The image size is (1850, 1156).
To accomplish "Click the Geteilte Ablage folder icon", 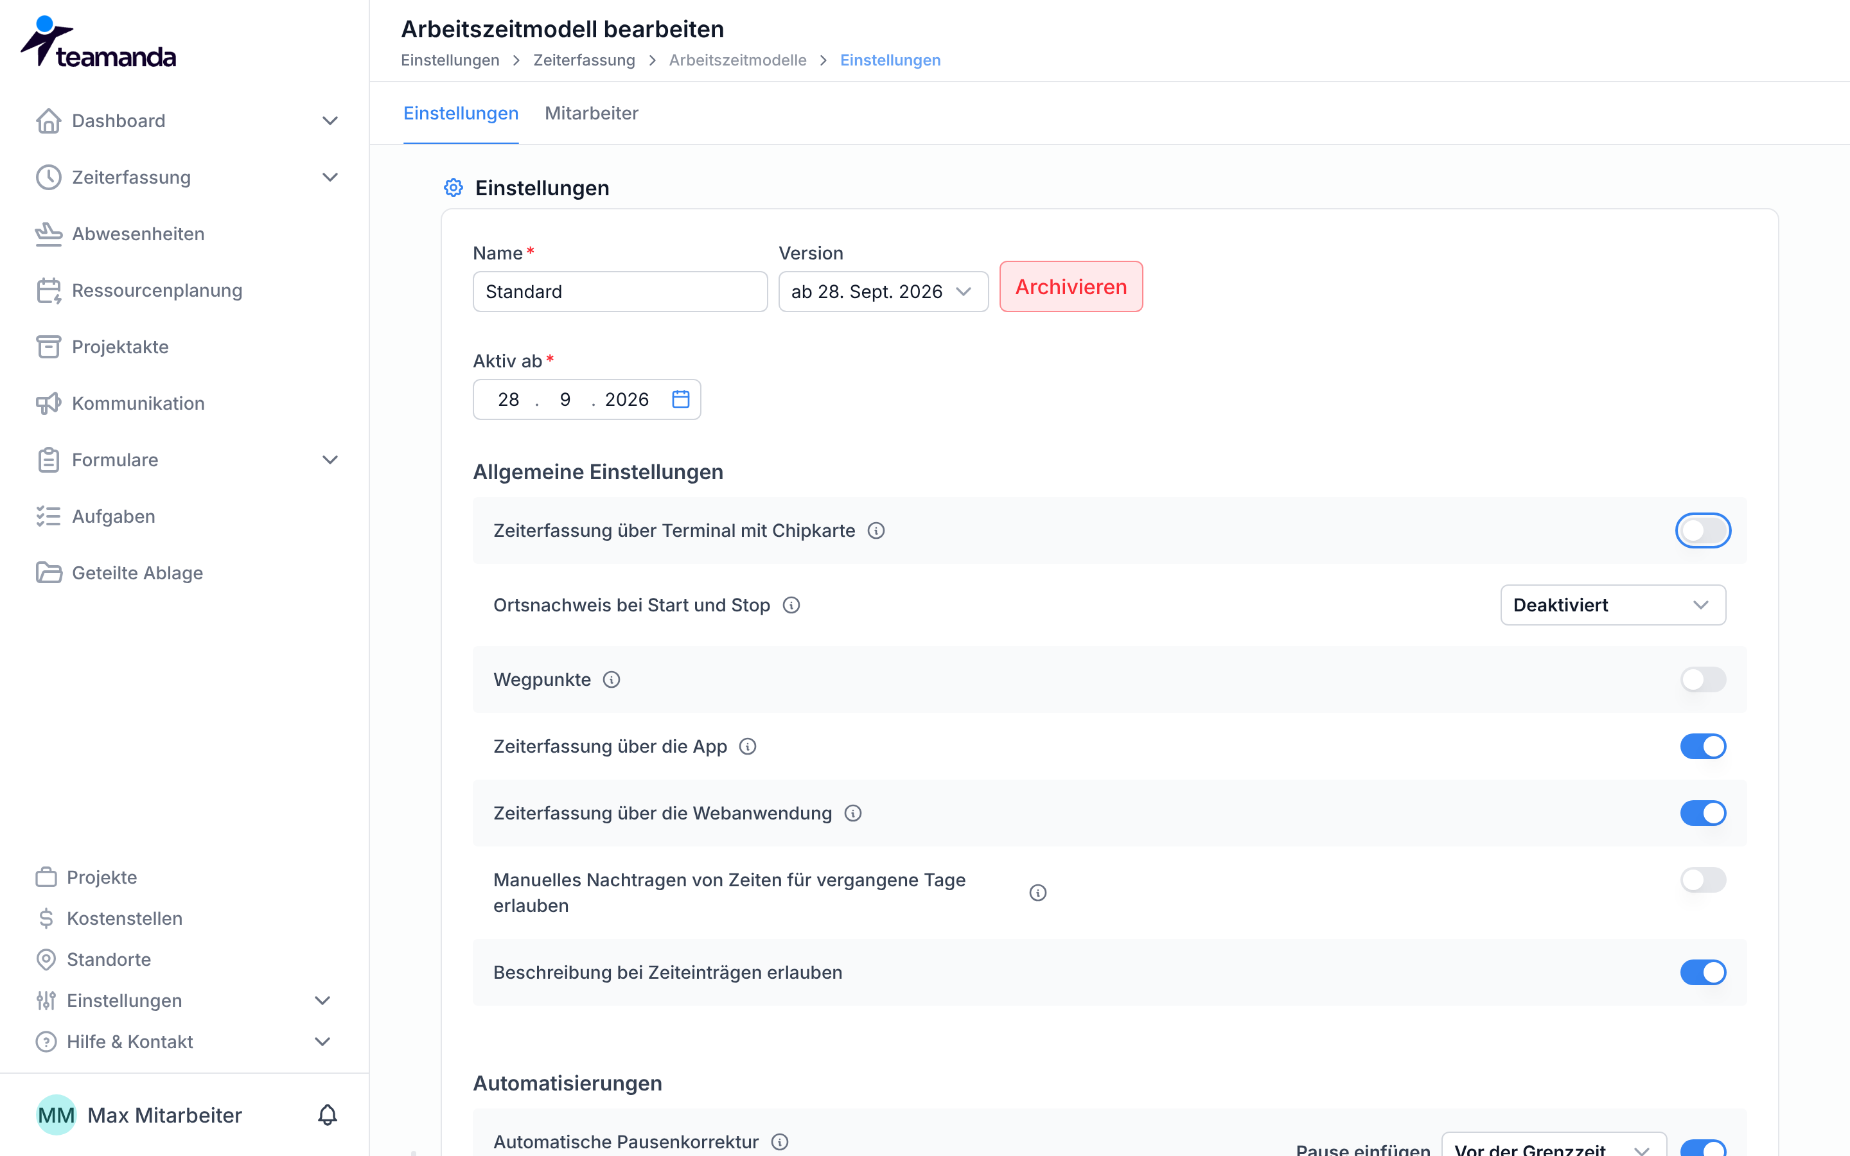I will pyautogui.click(x=48, y=574).
